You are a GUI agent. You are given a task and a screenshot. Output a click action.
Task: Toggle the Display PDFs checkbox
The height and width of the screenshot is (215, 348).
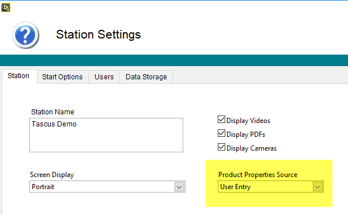[221, 133]
